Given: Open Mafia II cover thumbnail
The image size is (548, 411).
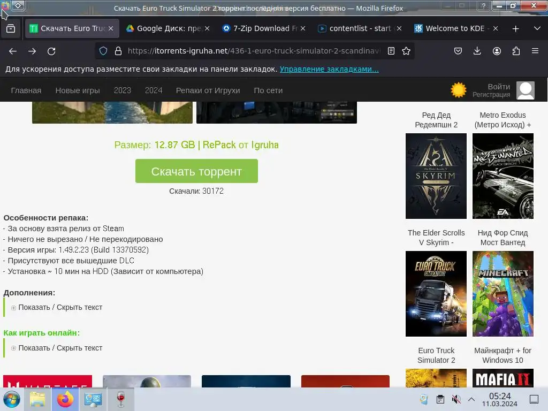Looking at the screenshot, I should tap(503, 378).
